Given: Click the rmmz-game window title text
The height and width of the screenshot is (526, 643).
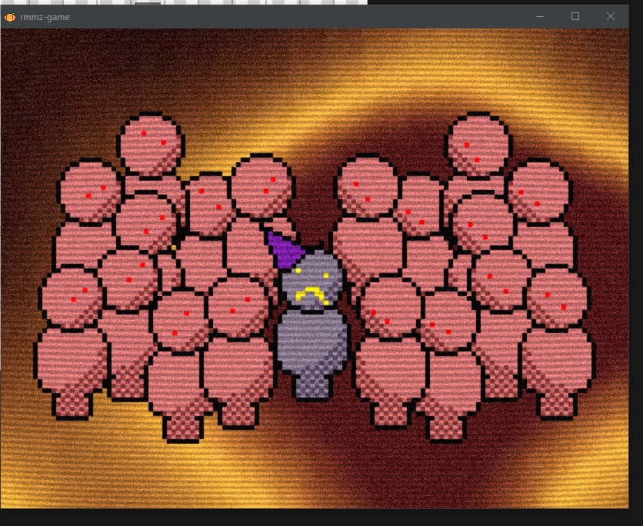Looking at the screenshot, I should pyautogui.click(x=45, y=16).
